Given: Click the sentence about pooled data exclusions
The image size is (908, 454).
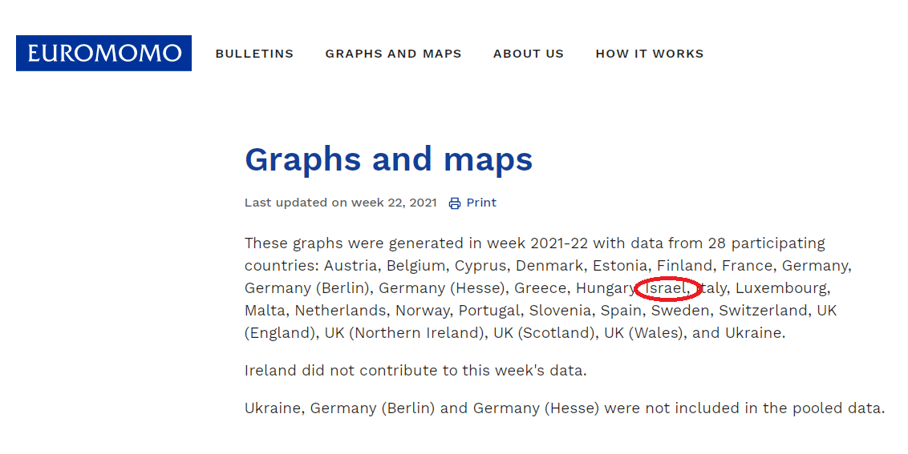Looking at the screenshot, I should coord(564,408).
